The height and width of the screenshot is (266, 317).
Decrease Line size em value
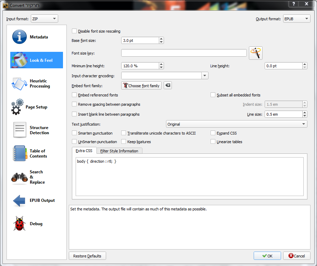(305, 116)
